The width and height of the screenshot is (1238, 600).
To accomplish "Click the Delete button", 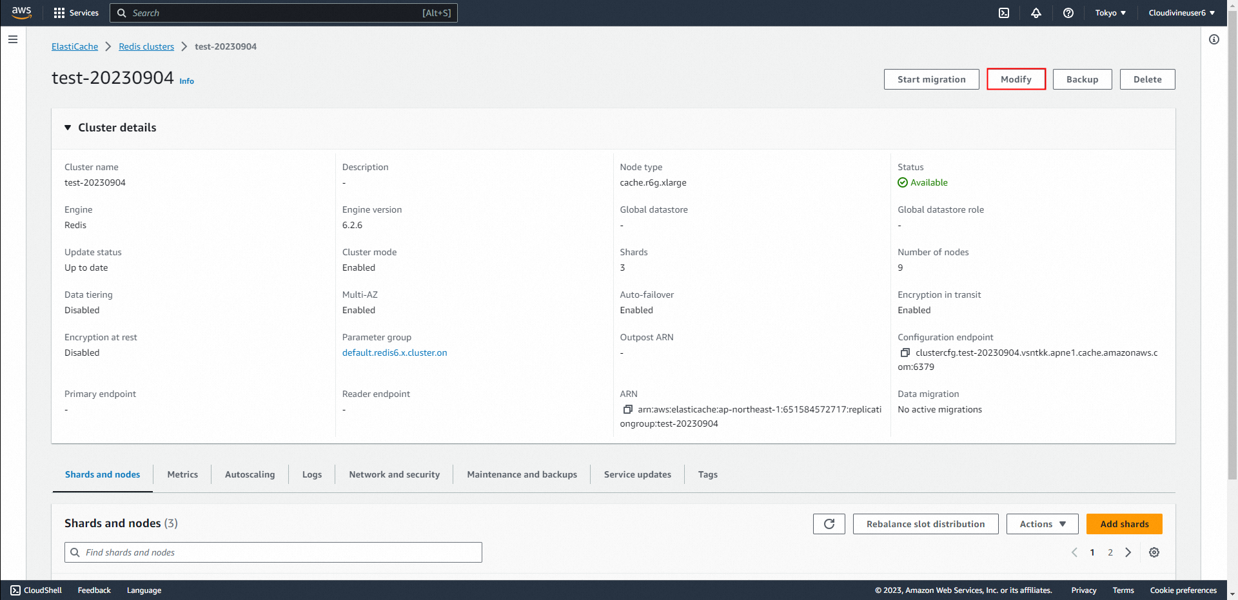I will (1148, 79).
